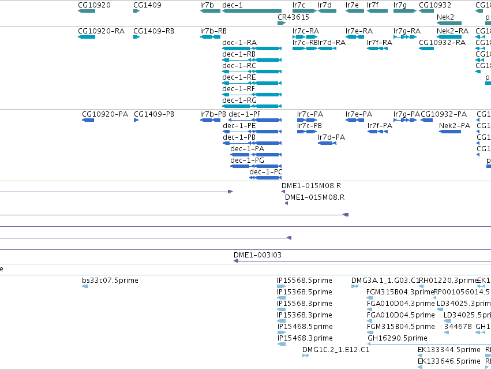491x370 pixels.
Task: Select the dec-1-RB transcript label
Action: [x=239, y=54]
